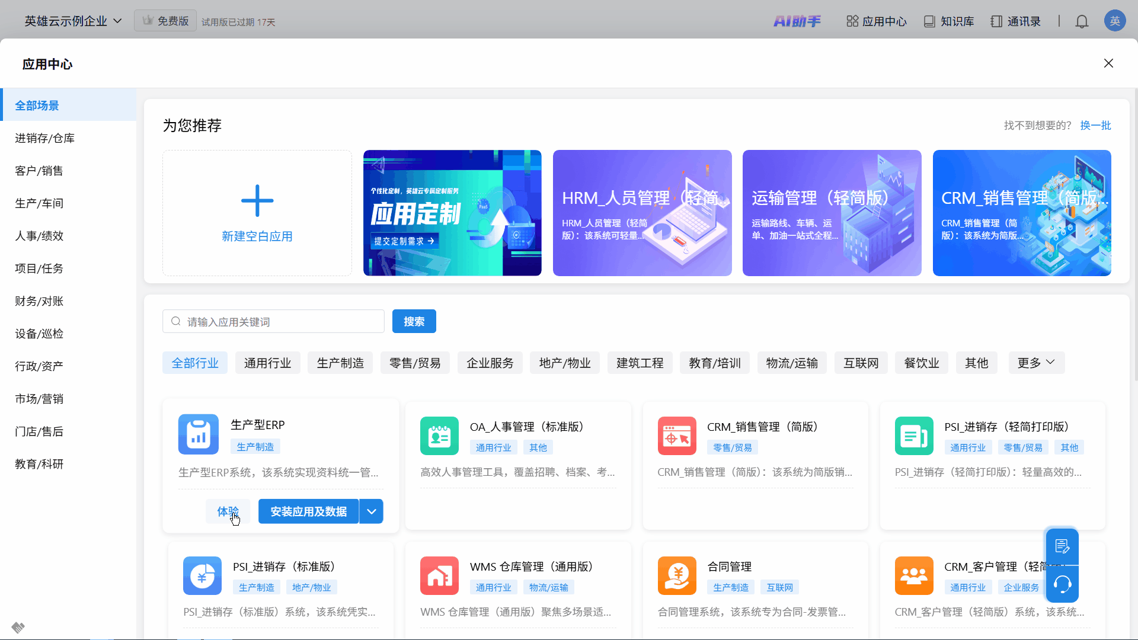1138x640 pixels.
Task: Click the 体验 button for 生产型ERP
Action: [228, 511]
